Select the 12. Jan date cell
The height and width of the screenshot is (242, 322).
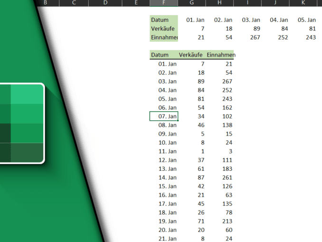(167, 160)
